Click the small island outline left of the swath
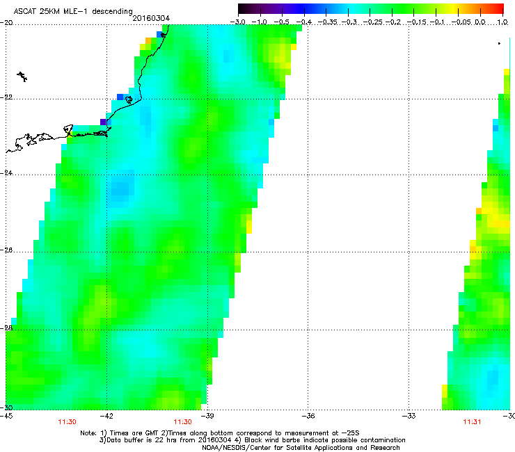 click(22, 76)
